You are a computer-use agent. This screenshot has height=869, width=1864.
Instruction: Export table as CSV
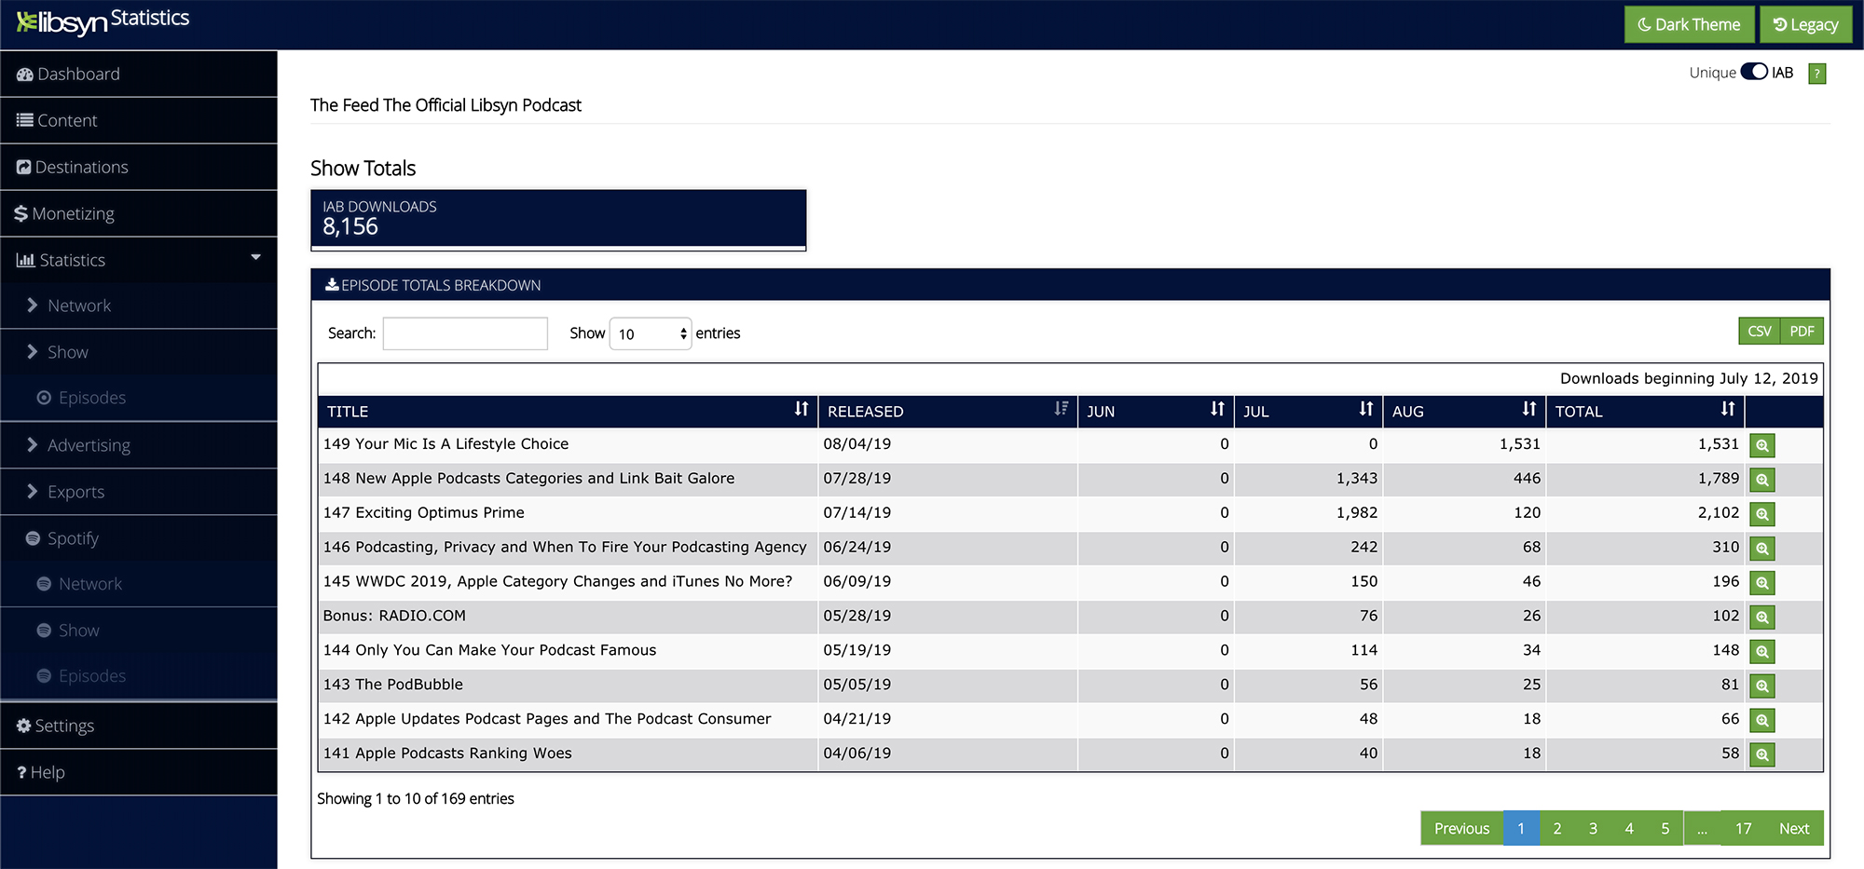1760,332
